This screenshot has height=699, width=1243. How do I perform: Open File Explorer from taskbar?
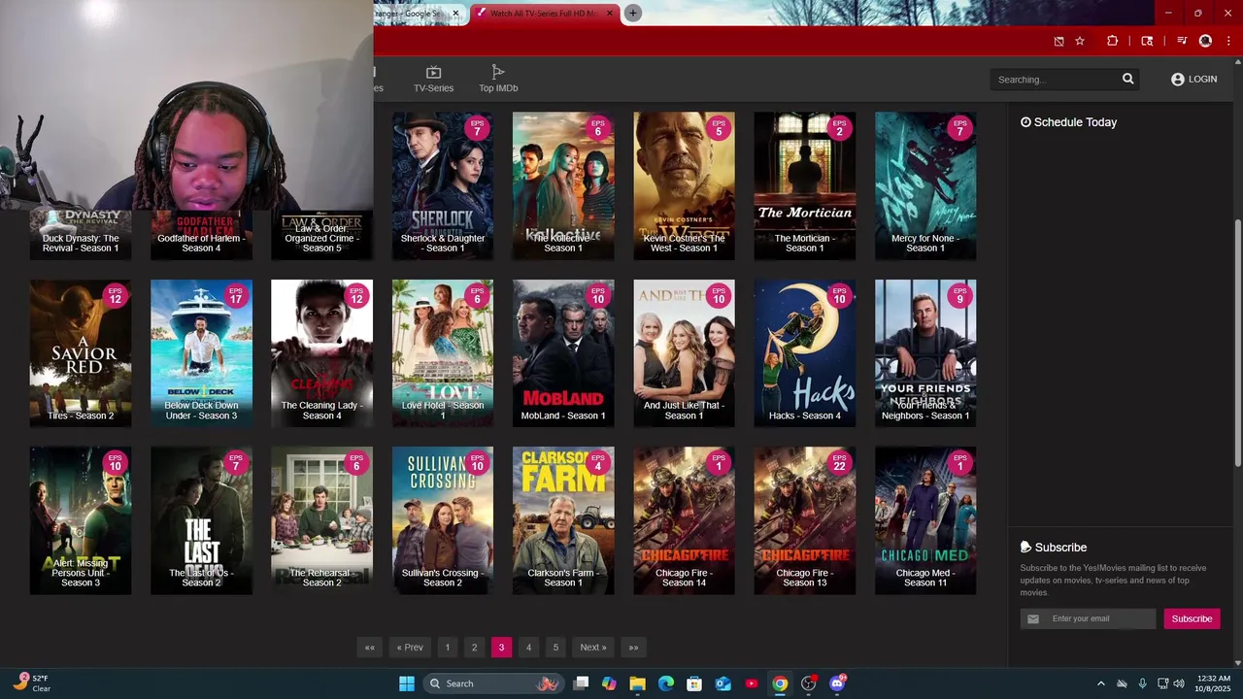click(637, 683)
